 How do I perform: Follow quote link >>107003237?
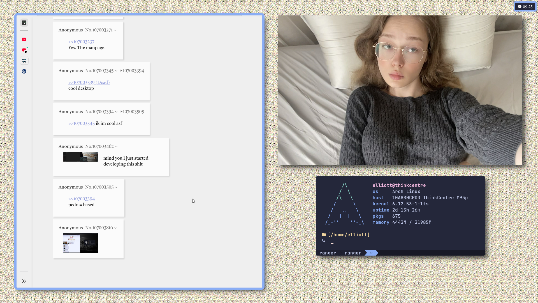tap(81, 42)
